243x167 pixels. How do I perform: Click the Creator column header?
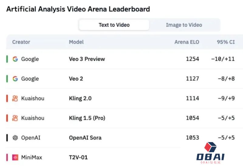click(21, 42)
